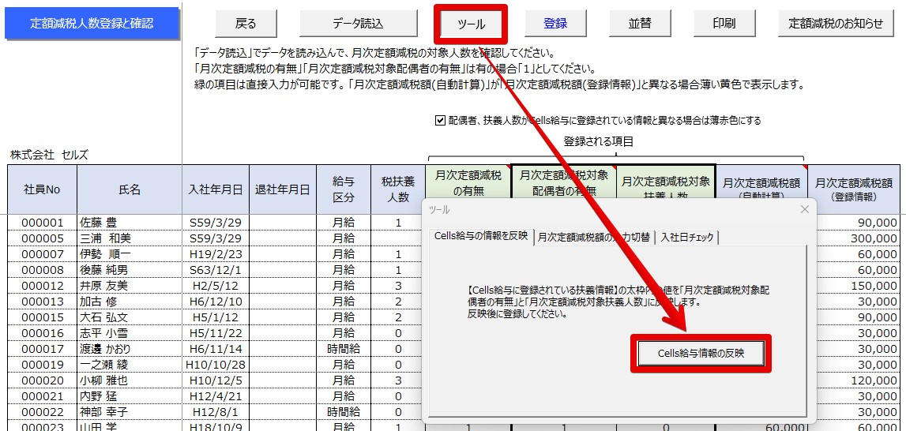Screen dimensions: 906x431
Task: Select the 税扶養人数 column header
Action: [x=397, y=189]
